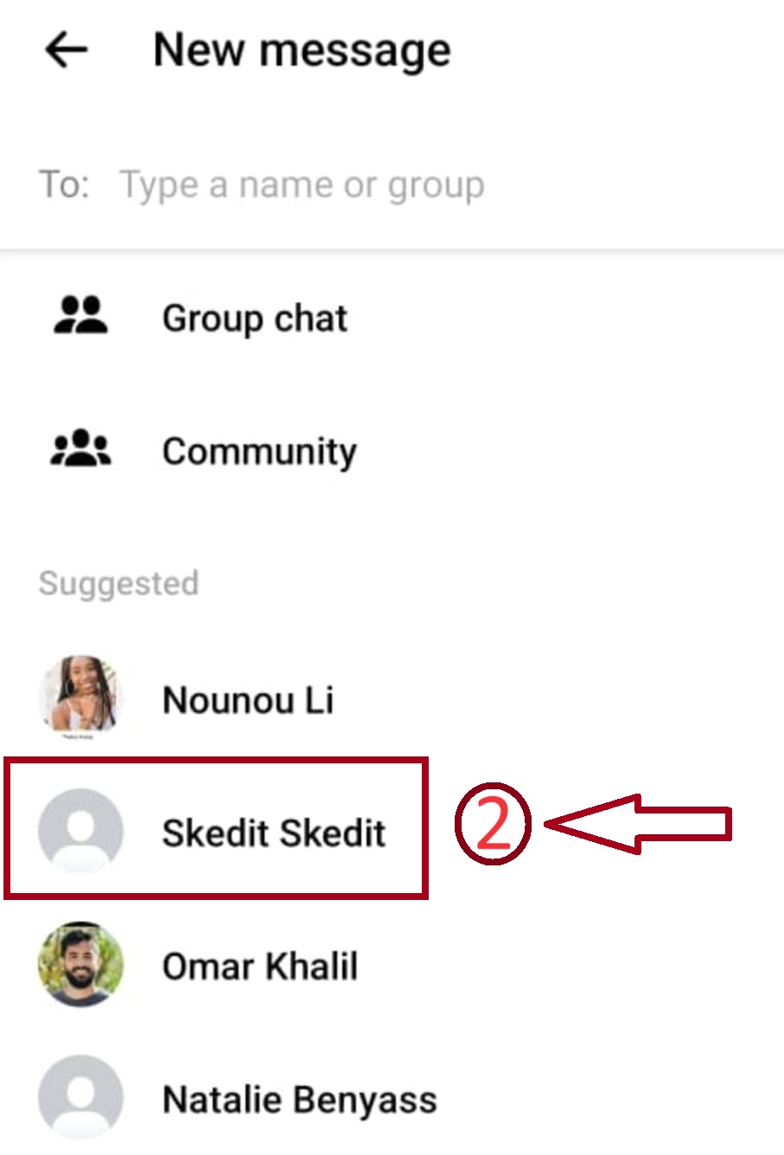Click the circled number 2 marker

(x=493, y=824)
